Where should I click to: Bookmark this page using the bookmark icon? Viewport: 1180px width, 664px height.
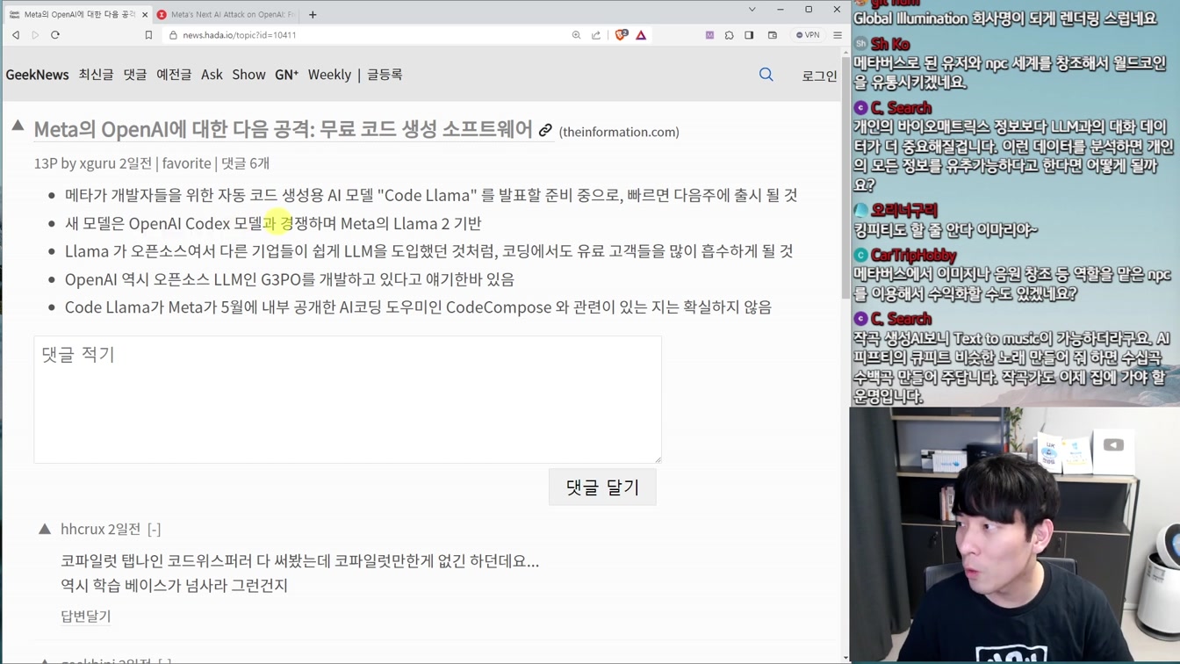pyautogui.click(x=148, y=35)
